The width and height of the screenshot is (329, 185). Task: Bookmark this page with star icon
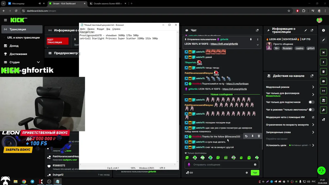289,11
